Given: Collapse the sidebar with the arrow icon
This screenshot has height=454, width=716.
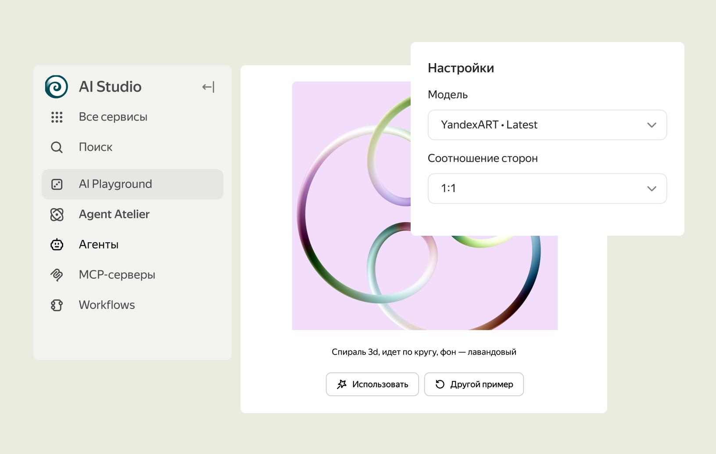Looking at the screenshot, I should click(208, 87).
